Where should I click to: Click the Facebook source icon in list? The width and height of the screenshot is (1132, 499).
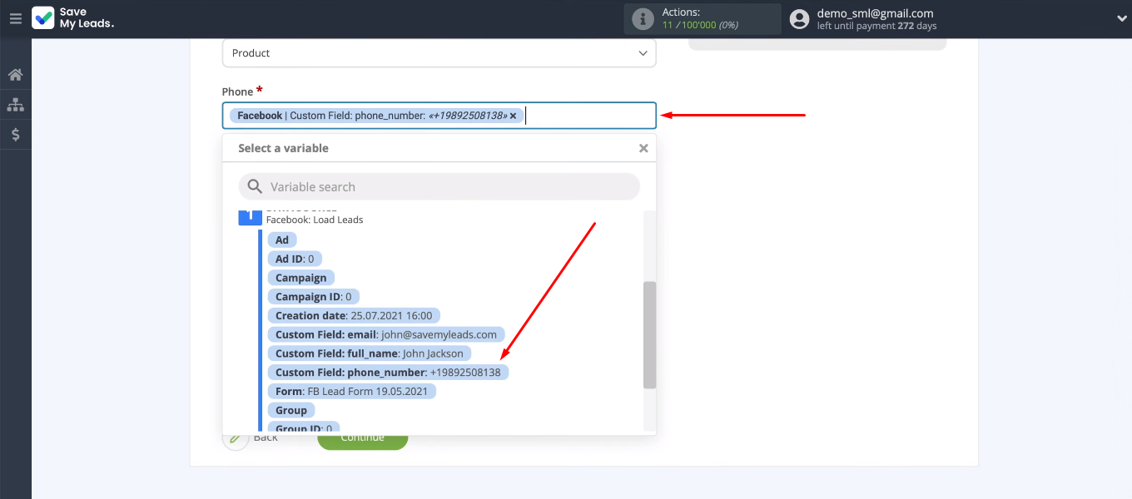(x=250, y=217)
